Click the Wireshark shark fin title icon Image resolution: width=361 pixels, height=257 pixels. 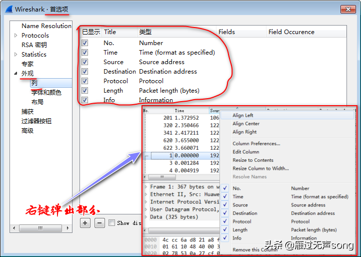(8, 9)
